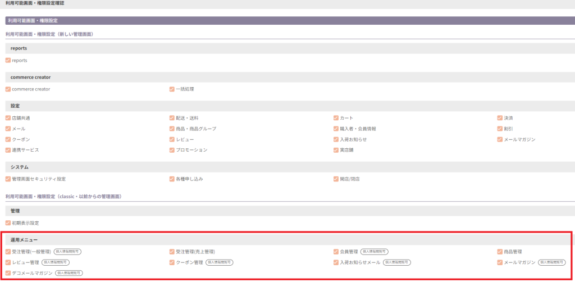Viewport: 575px width, 282px height.
Task: Click the 個人情報閲覧可 badge beside 会員管理
Action: [x=374, y=252]
